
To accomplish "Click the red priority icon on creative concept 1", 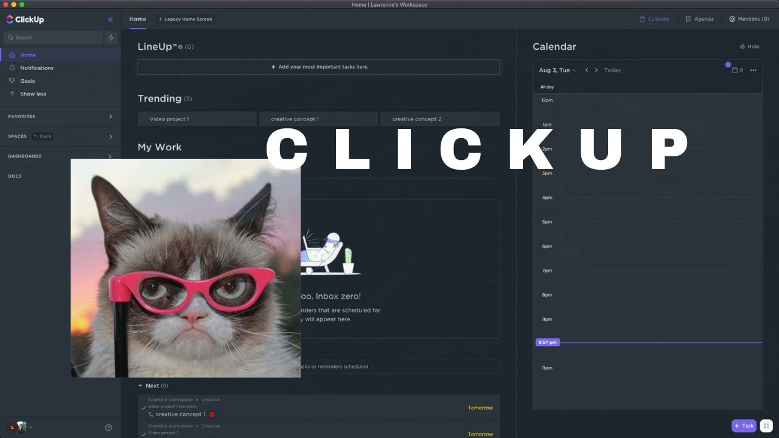I will point(212,414).
